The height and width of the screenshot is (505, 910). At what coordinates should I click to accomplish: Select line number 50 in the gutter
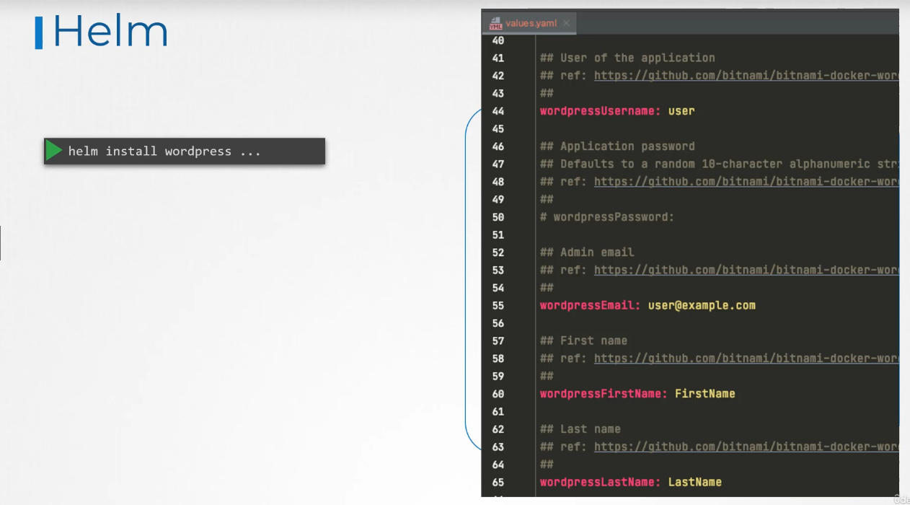pyautogui.click(x=498, y=217)
